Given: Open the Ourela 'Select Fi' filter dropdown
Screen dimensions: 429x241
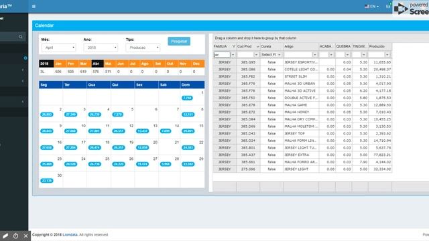Looking at the screenshot, I should click(271, 55).
